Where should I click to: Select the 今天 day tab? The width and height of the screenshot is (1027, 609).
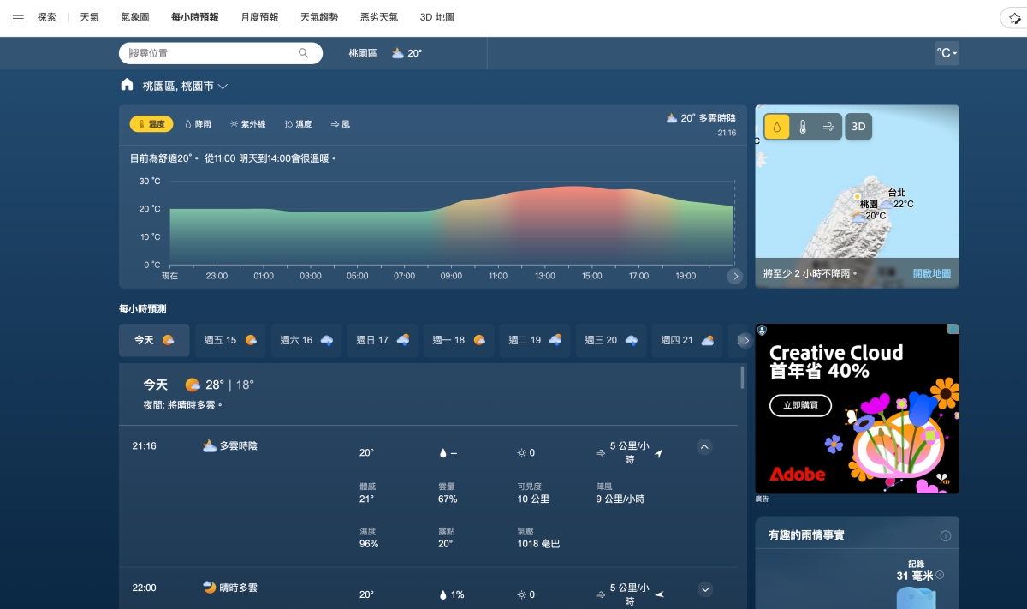tap(154, 340)
